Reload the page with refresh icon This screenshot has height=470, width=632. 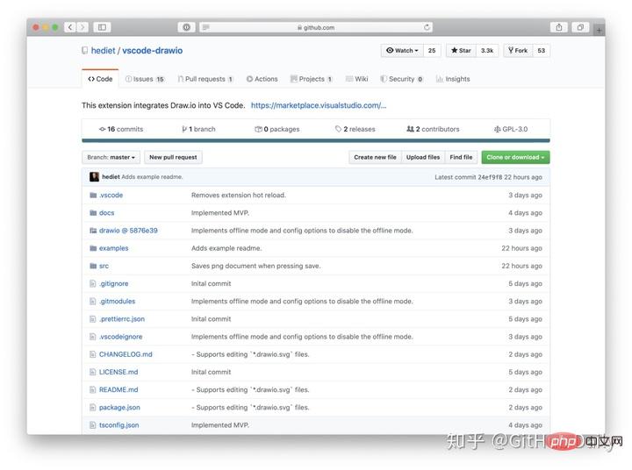pos(427,27)
